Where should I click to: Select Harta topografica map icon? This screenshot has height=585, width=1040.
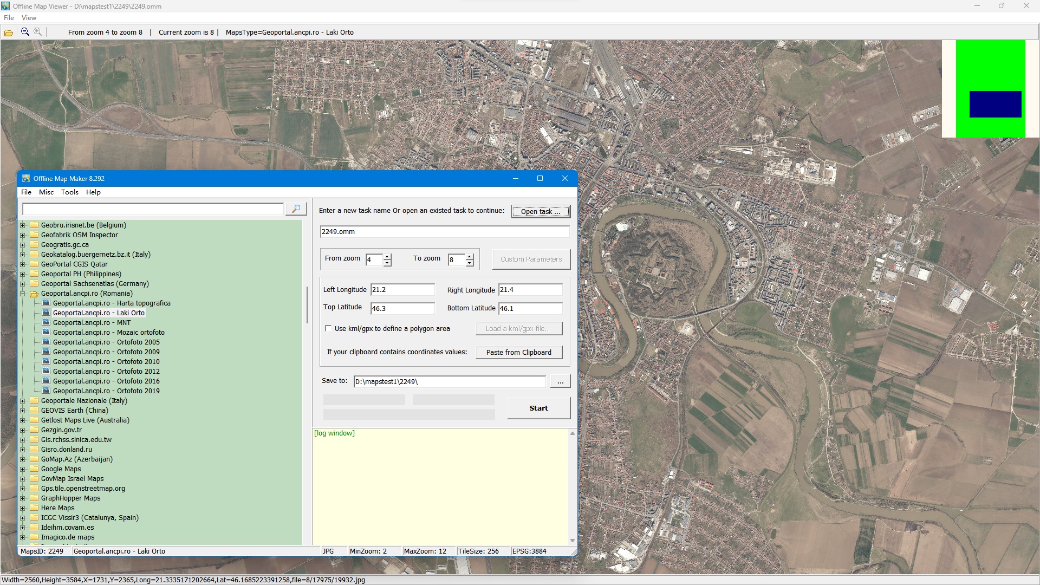pos(46,303)
